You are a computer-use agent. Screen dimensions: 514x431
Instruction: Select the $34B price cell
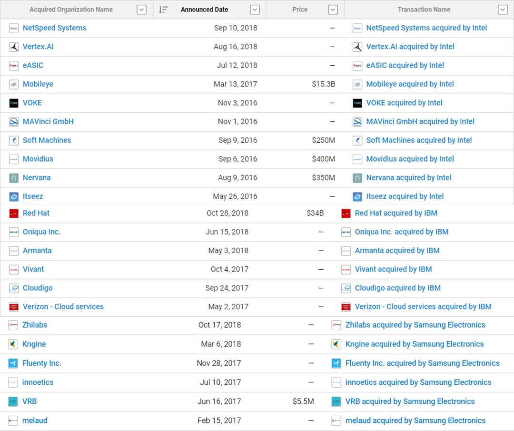(x=315, y=213)
